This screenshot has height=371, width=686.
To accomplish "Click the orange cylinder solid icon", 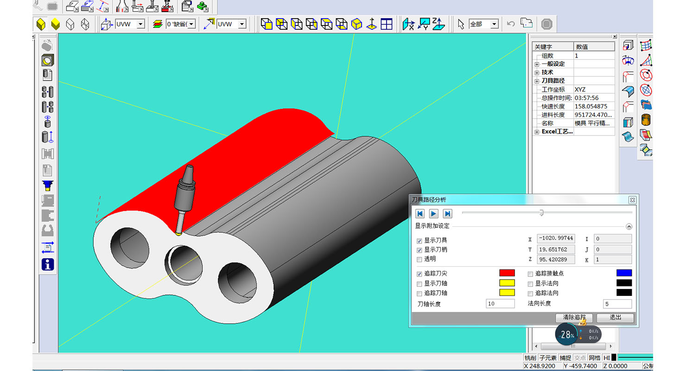I will pos(646,120).
